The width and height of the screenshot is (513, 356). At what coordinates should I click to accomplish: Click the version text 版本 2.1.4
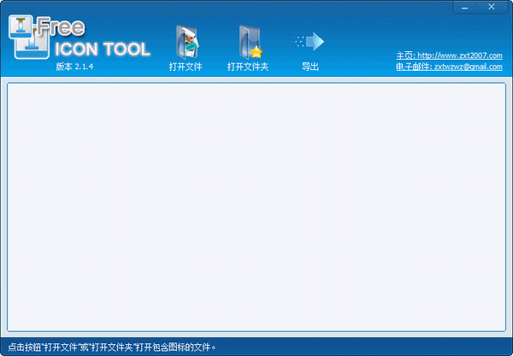pos(74,67)
